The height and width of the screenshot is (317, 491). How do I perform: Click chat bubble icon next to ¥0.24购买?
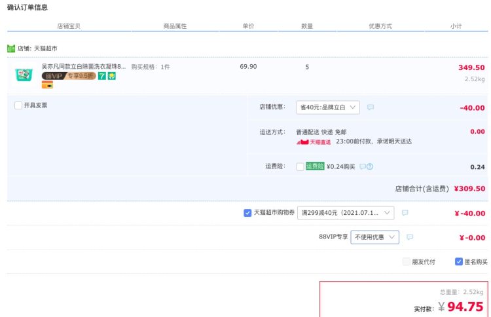[x=363, y=166]
